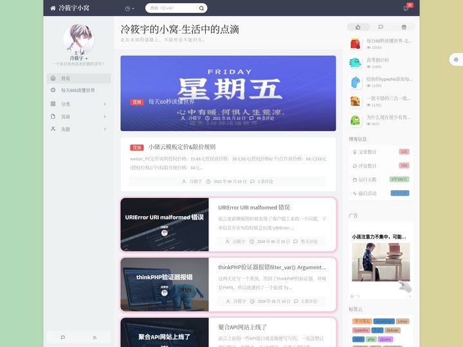
Task: Select the jQuery tag
Action: (385, 339)
